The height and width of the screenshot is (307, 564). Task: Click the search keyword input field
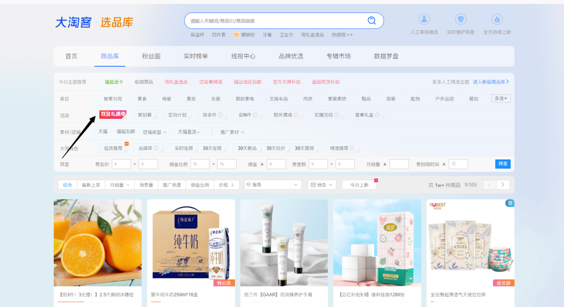coord(277,21)
